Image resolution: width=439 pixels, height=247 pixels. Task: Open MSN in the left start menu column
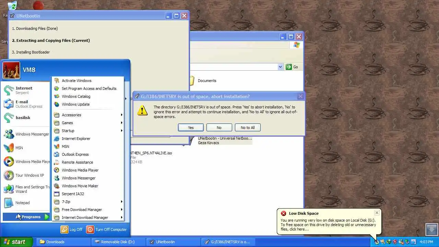point(26,148)
